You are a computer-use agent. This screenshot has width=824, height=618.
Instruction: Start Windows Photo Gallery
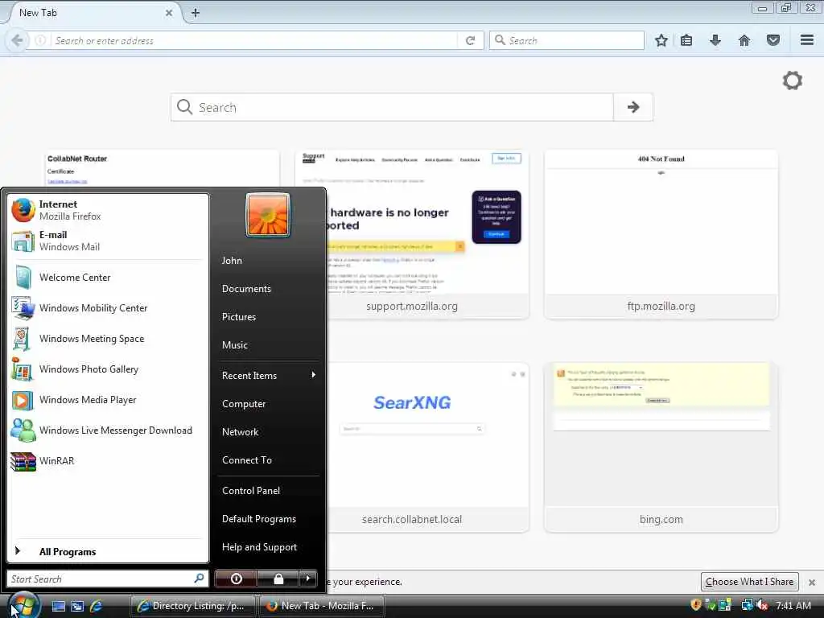point(108,369)
